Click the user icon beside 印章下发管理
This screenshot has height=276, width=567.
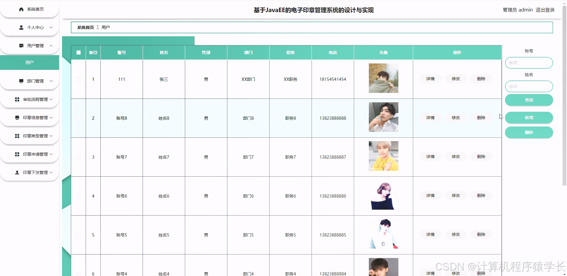(17, 172)
